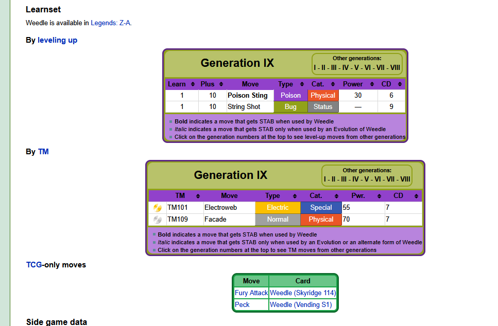Click the Normal type cell
The height and width of the screenshot is (326, 498).
click(278, 219)
